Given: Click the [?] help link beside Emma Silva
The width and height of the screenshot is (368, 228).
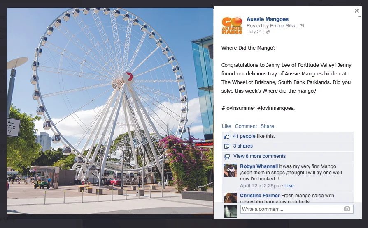Looking at the screenshot, I should pyautogui.click(x=301, y=26).
